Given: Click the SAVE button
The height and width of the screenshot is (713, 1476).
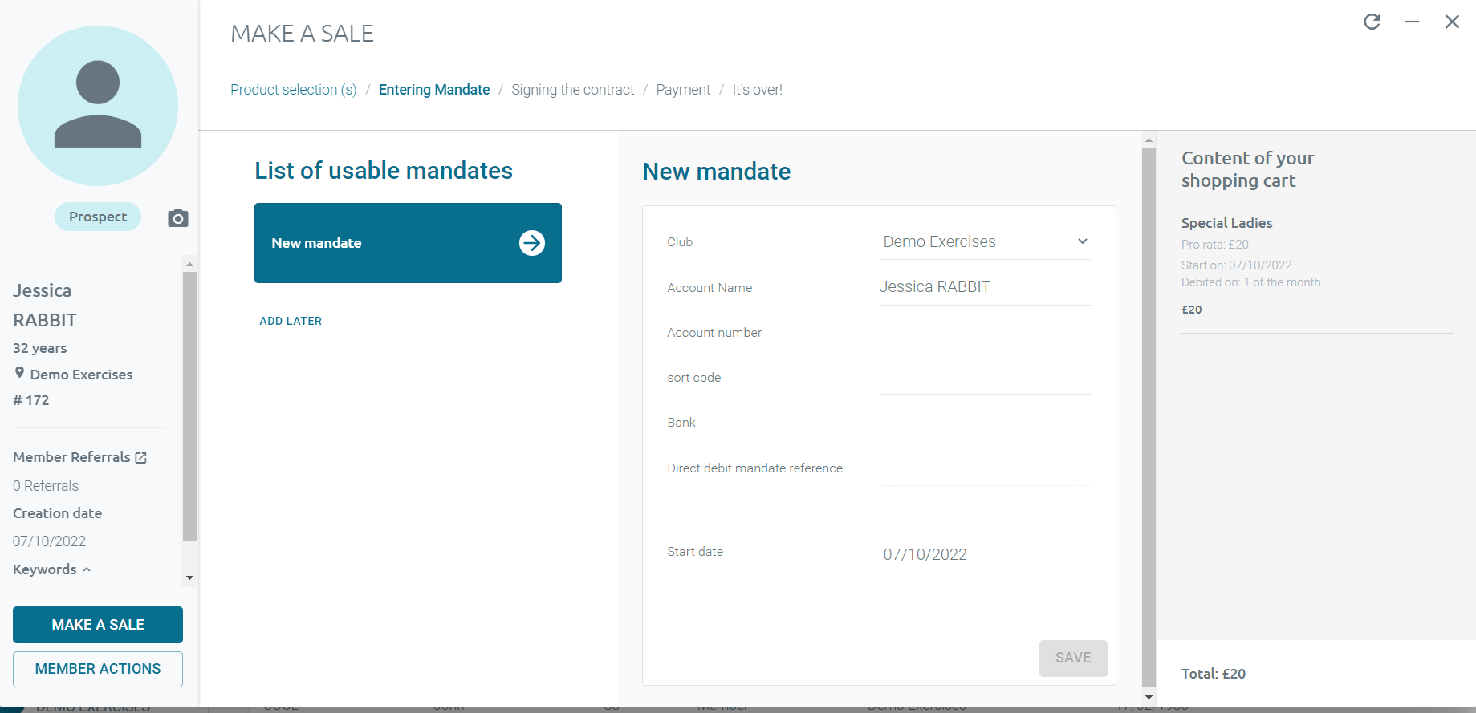Looking at the screenshot, I should 1073,658.
